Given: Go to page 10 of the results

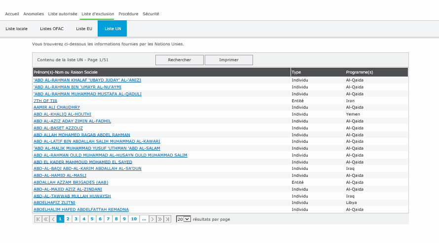Looking at the screenshot, I should coord(134,219).
